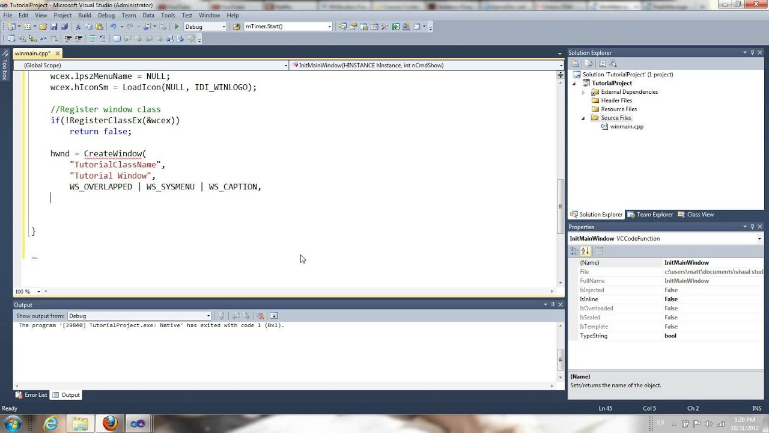Open InitMainWindow member dropdown
The width and height of the screenshot is (769, 433).
(x=561, y=65)
